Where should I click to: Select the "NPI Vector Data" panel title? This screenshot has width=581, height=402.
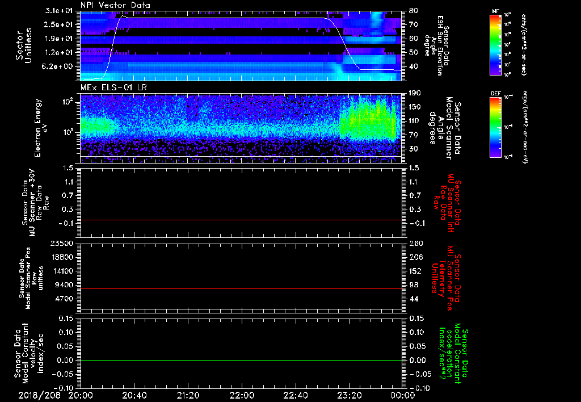pos(115,5)
